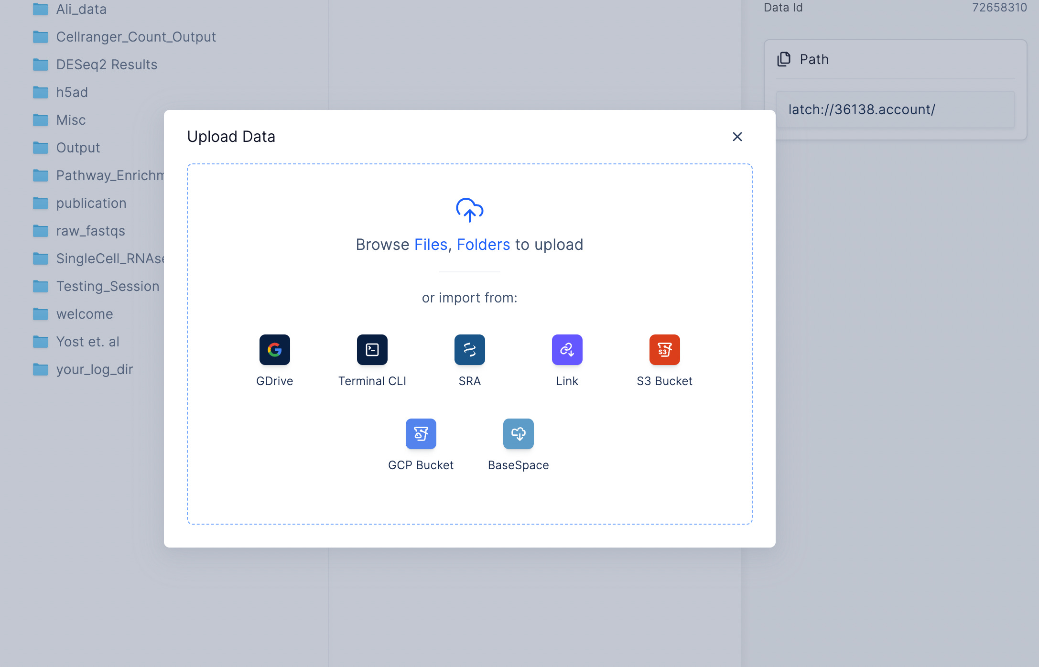Screen dimensions: 1039x667
Task: Choose SRA as import source
Action: pos(469,350)
